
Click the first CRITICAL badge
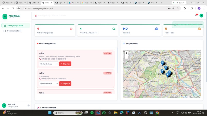[x=108, y=53]
